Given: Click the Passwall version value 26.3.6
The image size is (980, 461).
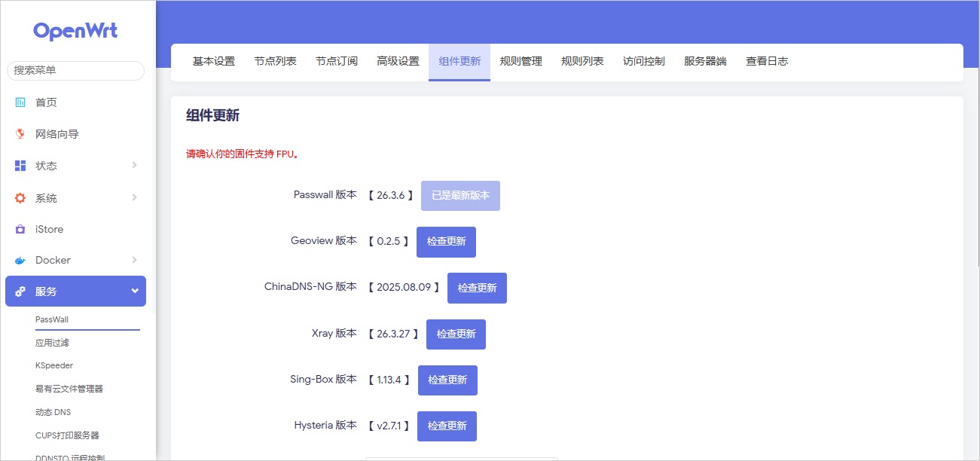Looking at the screenshot, I should (391, 195).
